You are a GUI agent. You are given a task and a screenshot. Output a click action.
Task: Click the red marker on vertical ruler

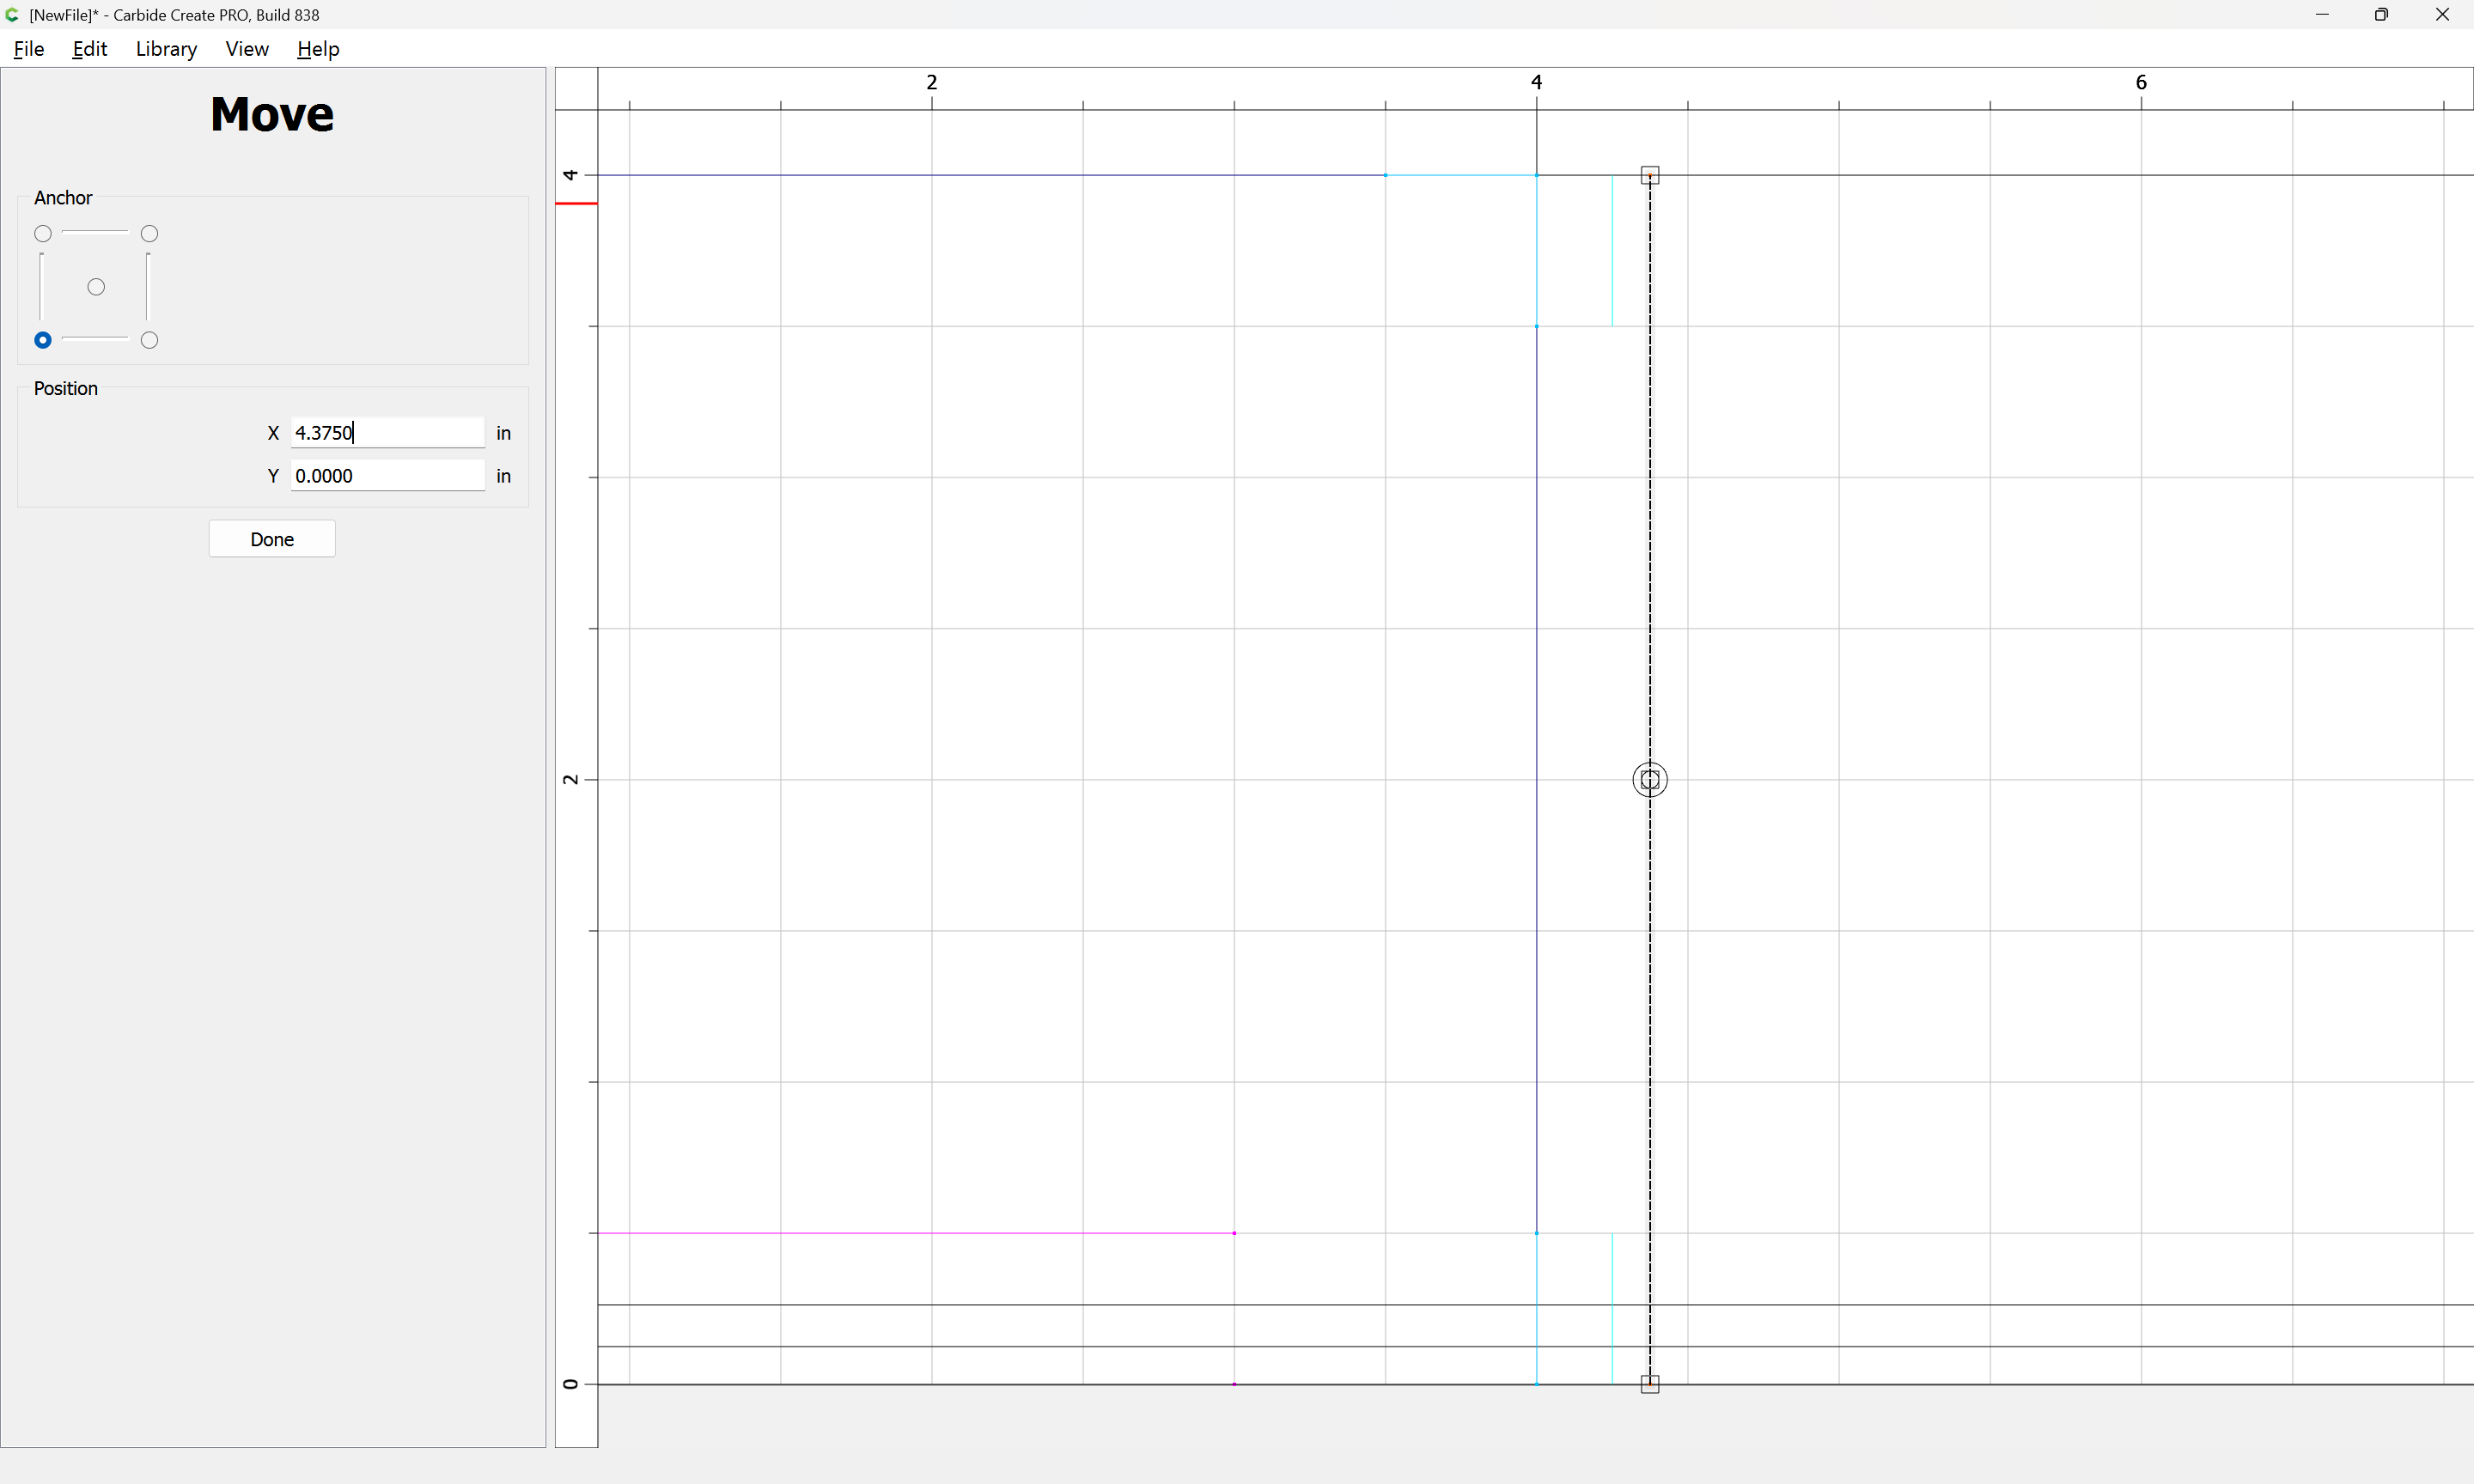pyautogui.click(x=576, y=204)
